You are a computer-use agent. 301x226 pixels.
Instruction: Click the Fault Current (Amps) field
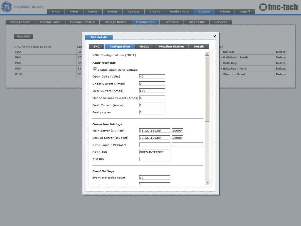[x=152, y=105]
